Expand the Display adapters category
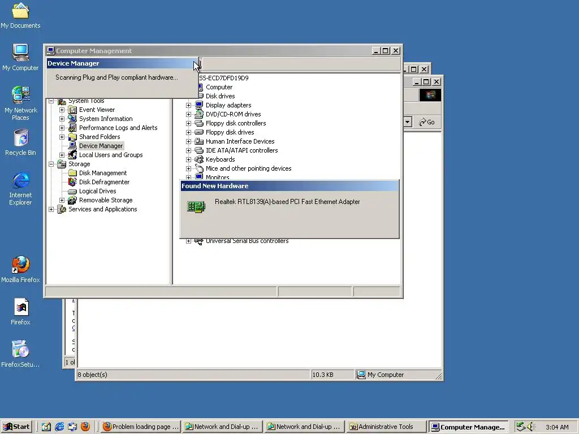This screenshot has width=579, height=434. pos(188,105)
